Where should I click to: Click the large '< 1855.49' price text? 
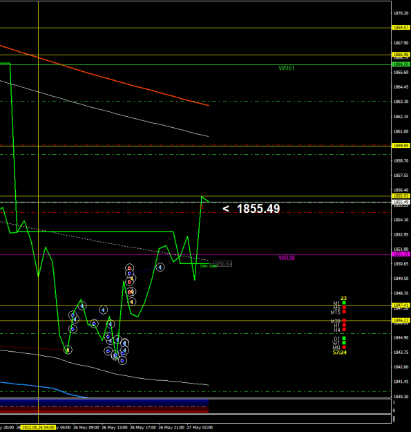click(251, 209)
